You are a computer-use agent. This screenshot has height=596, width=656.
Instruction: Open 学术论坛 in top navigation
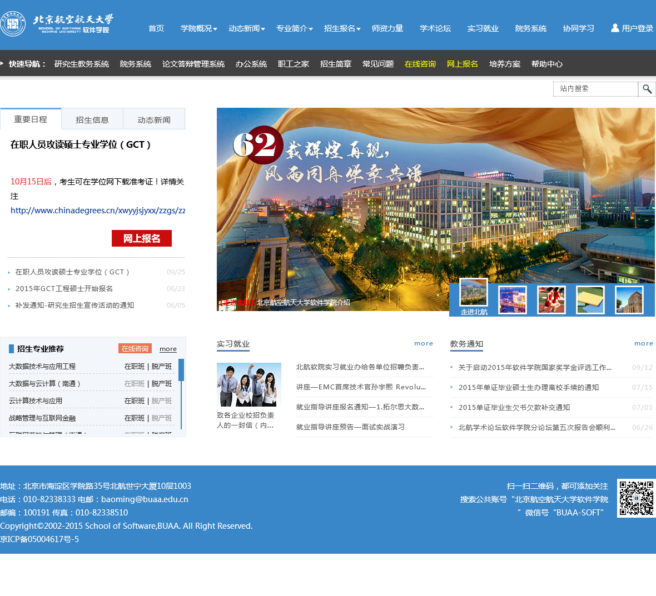coord(435,28)
